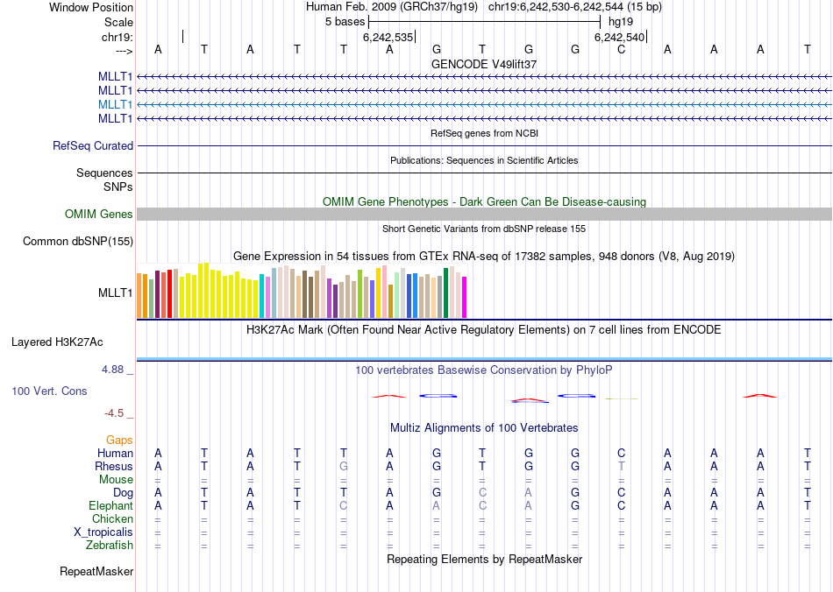Click the only C in the top base sequence row
833x592 pixels.
(x=621, y=49)
